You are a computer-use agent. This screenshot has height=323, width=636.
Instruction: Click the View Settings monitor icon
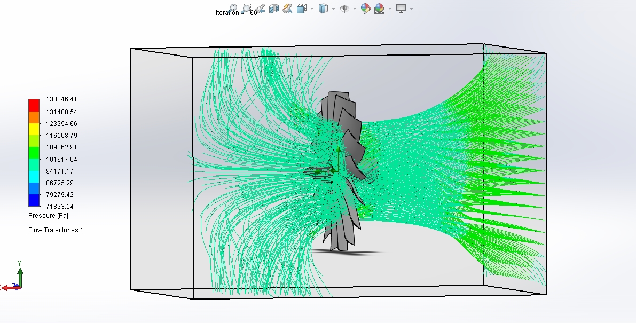[x=401, y=9]
